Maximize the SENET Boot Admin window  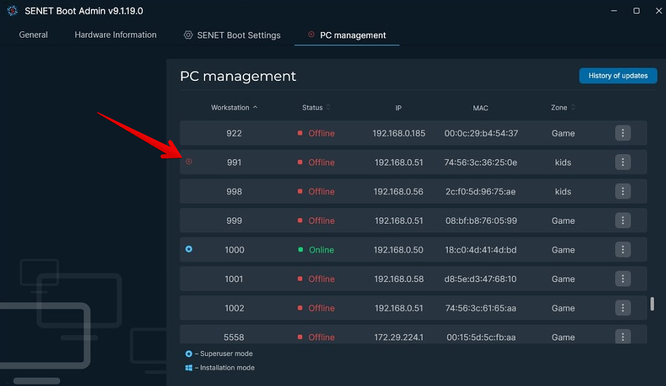[637, 11]
